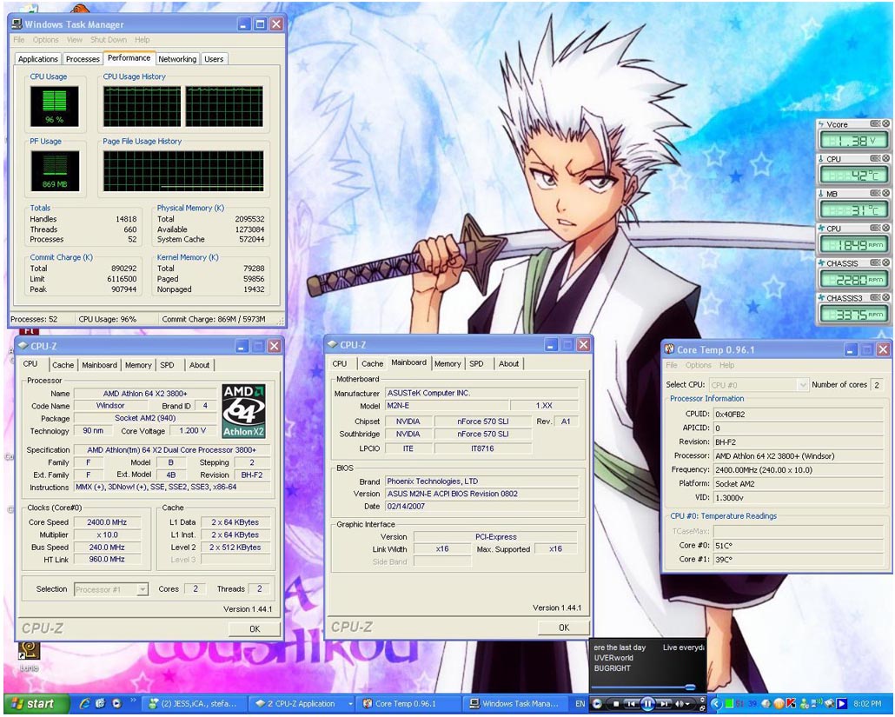895x717 pixels.
Task: Open Task Manager View menu
Action: (x=75, y=40)
